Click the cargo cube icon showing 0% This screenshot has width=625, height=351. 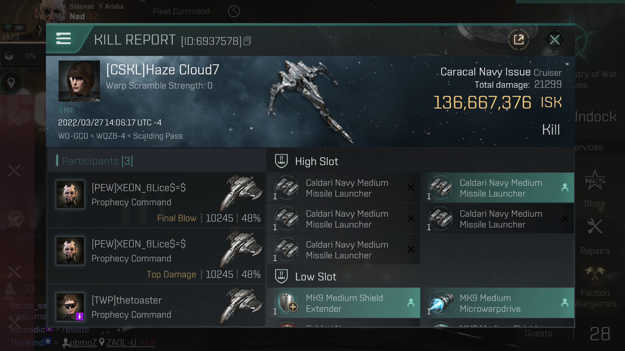[x=9, y=56]
